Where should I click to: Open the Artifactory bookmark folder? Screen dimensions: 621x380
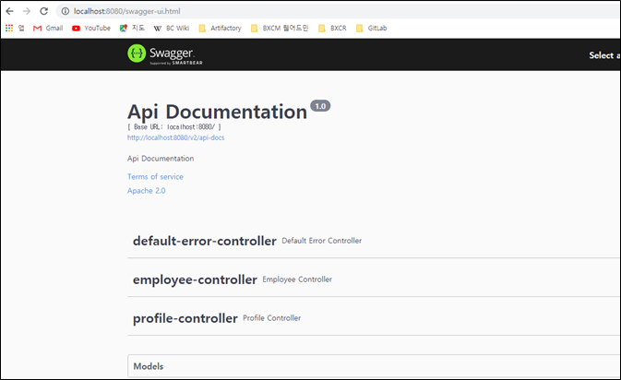[x=220, y=29]
